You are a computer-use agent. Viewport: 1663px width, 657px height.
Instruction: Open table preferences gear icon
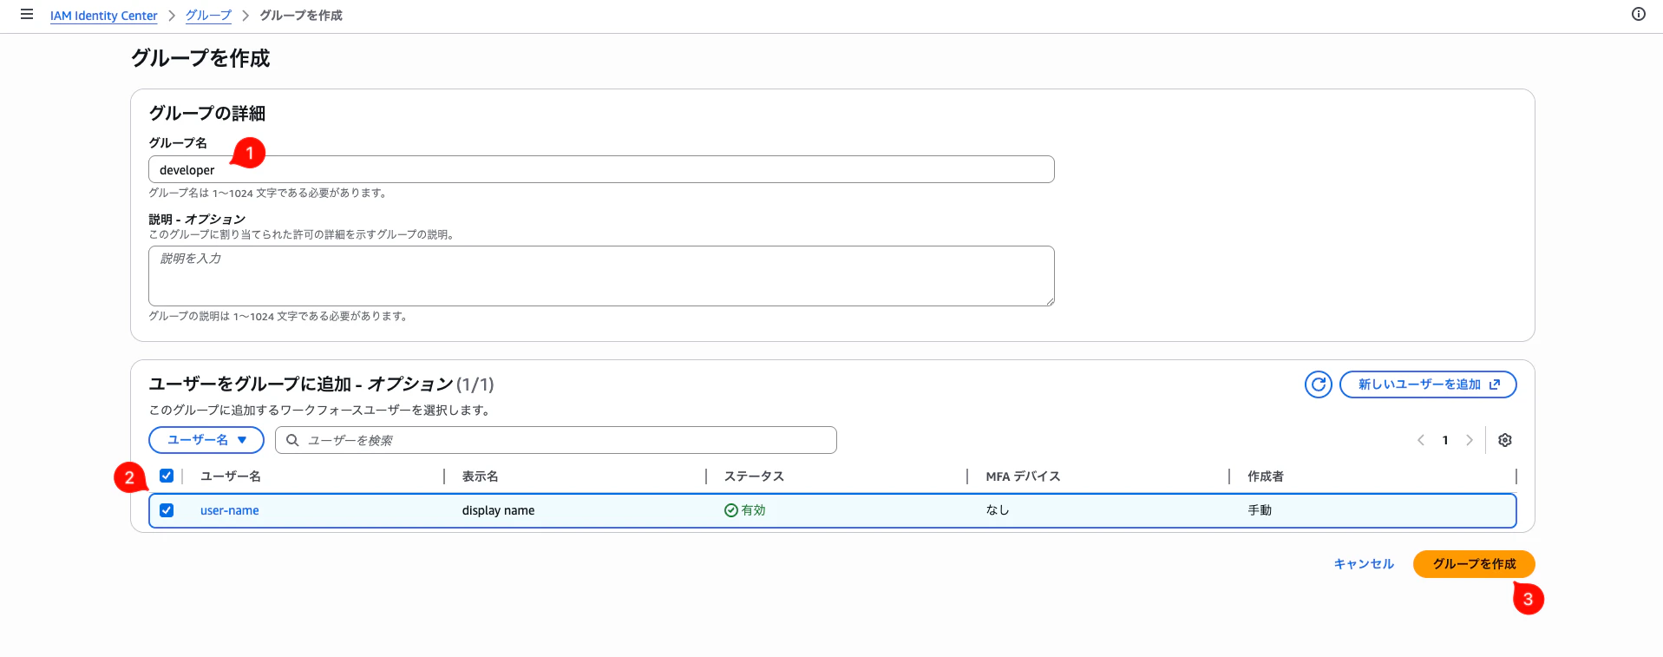pyautogui.click(x=1504, y=440)
